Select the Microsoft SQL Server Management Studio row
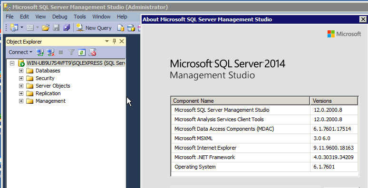Viewport: 368px width, 188px height. [264, 110]
